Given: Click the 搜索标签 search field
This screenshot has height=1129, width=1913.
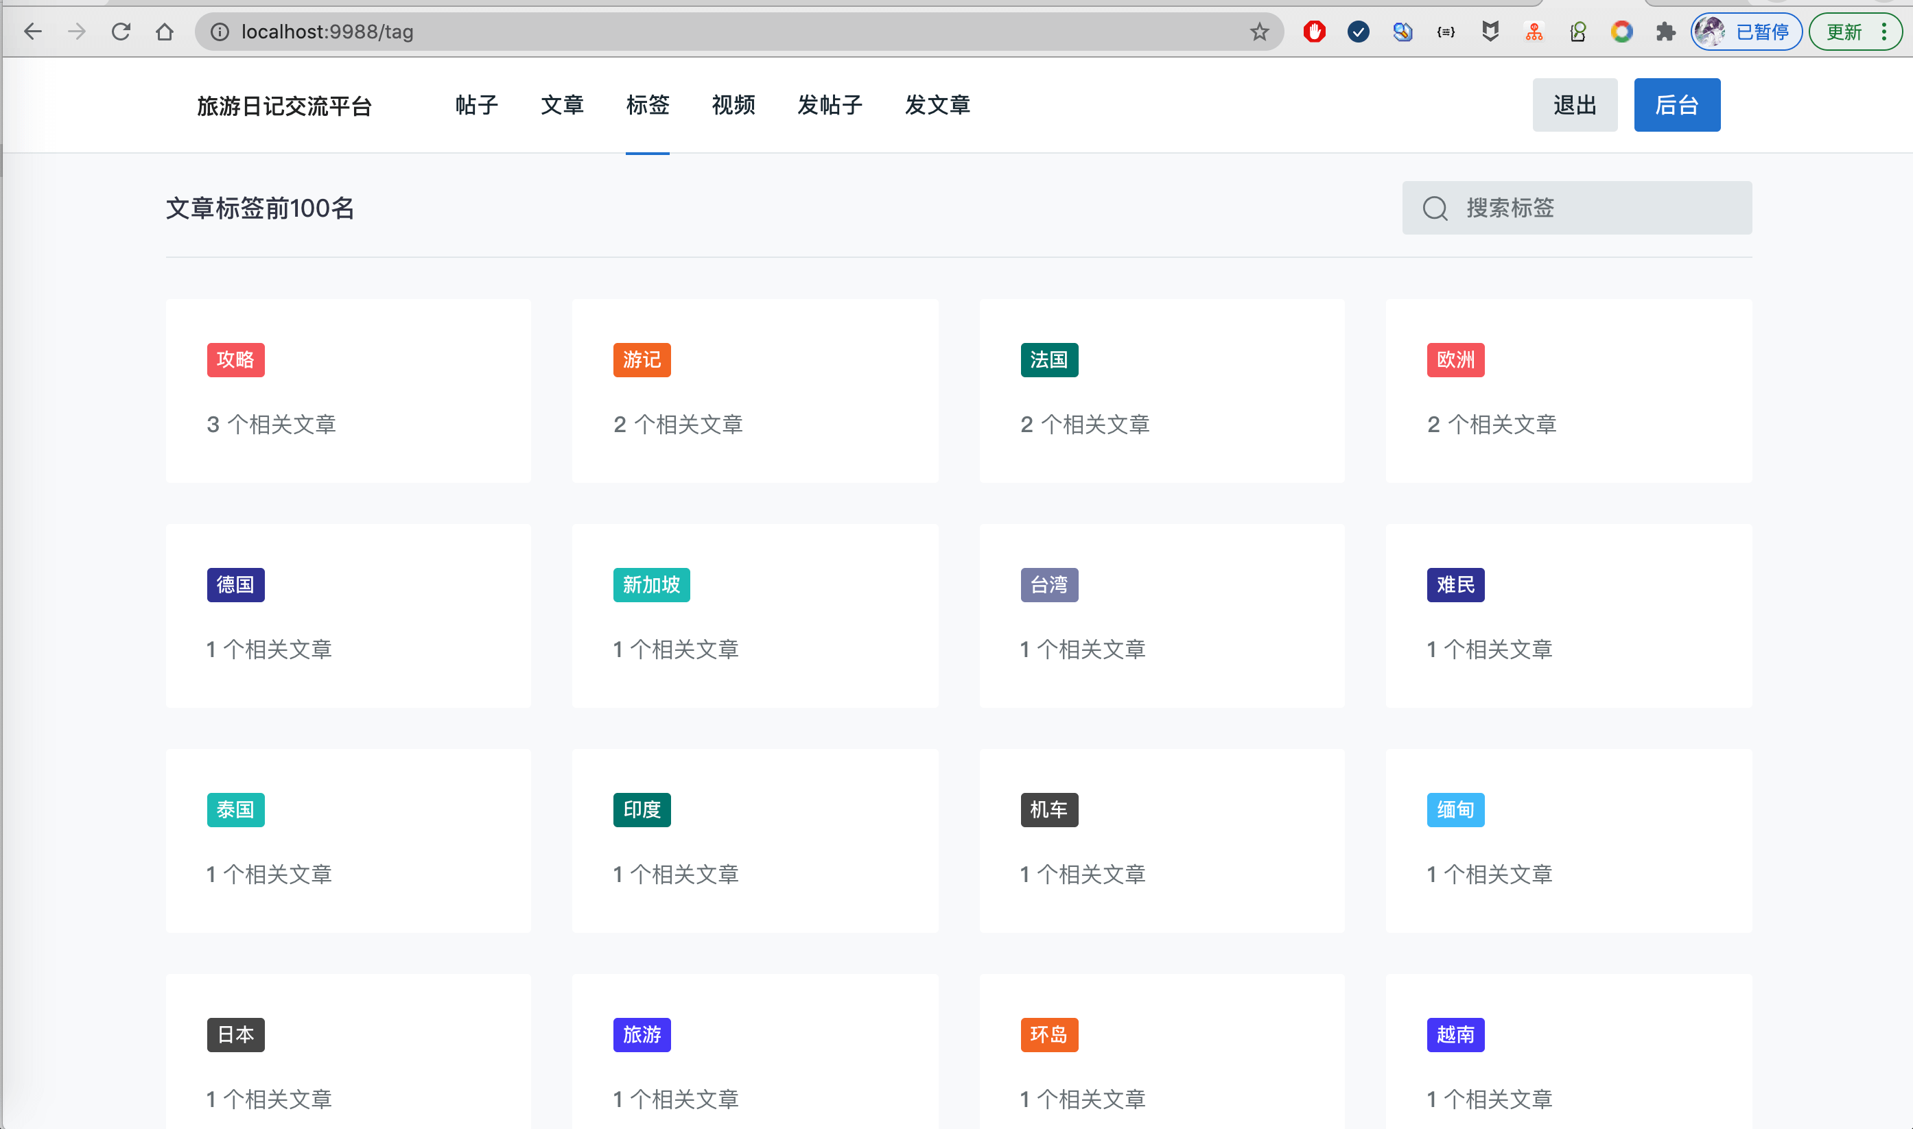Looking at the screenshot, I should click(x=1577, y=208).
